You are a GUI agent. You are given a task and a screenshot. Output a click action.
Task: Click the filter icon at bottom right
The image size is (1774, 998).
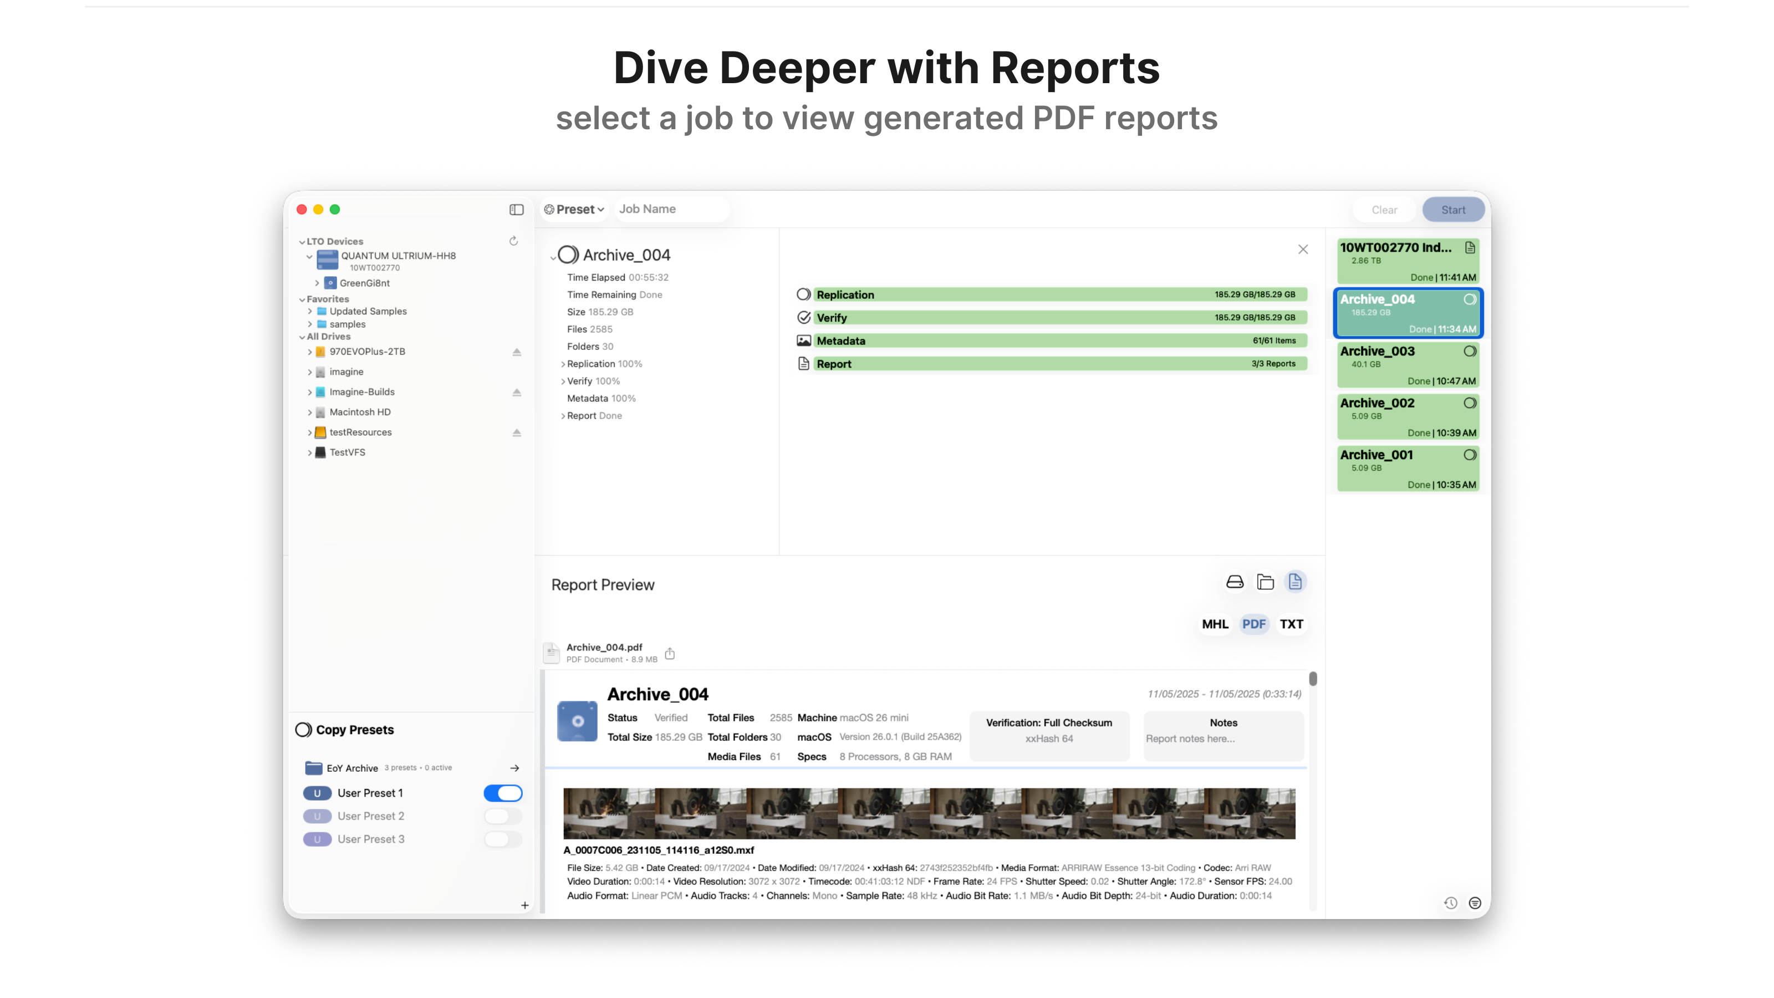[1475, 903]
